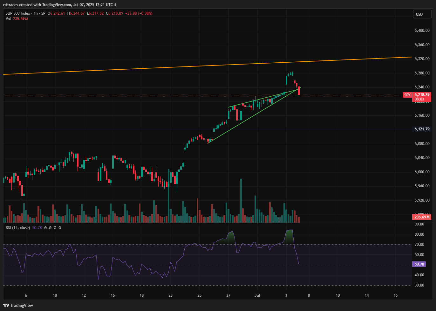
Task: Click the 5,920.00 price axis label
Action: click(422, 200)
